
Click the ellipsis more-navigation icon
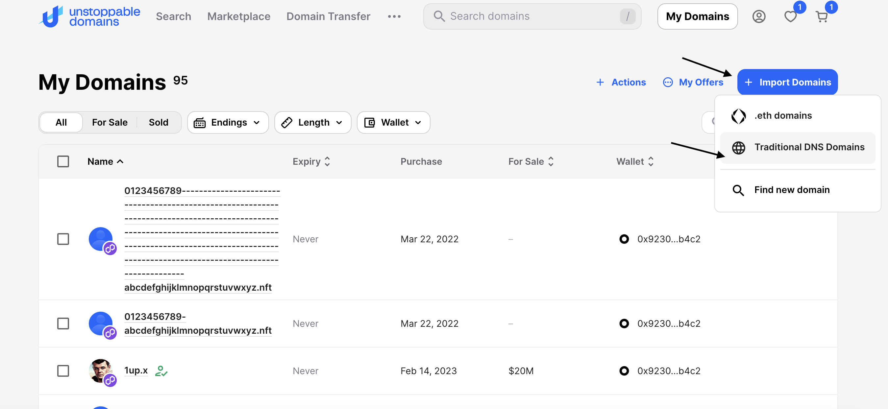pyautogui.click(x=394, y=16)
